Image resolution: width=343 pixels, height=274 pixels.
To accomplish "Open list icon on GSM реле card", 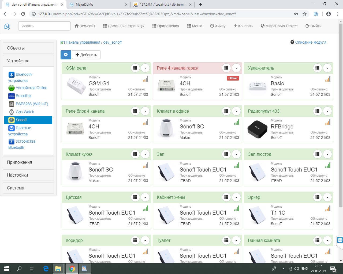I will 135,68.
